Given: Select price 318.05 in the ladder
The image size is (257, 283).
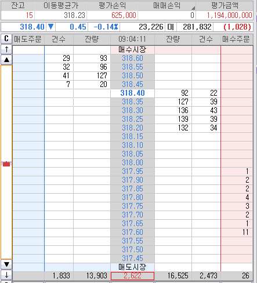Looking at the screenshot, I should [132, 154].
